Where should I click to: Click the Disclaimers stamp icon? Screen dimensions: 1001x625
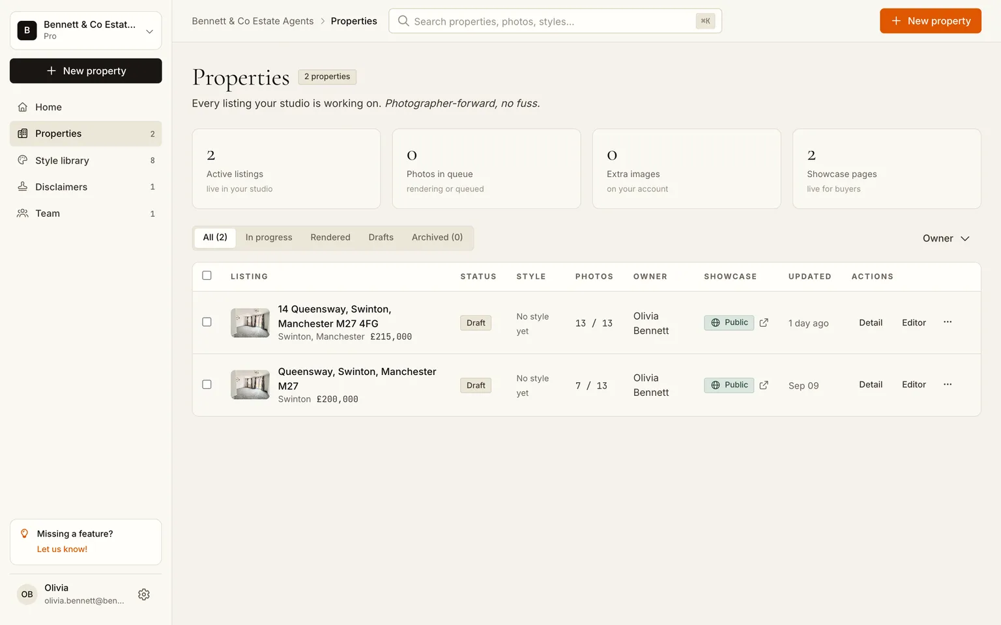(x=23, y=187)
